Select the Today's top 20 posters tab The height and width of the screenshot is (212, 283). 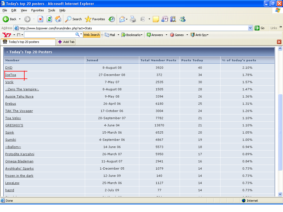pyautogui.click(x=24, y=42)
